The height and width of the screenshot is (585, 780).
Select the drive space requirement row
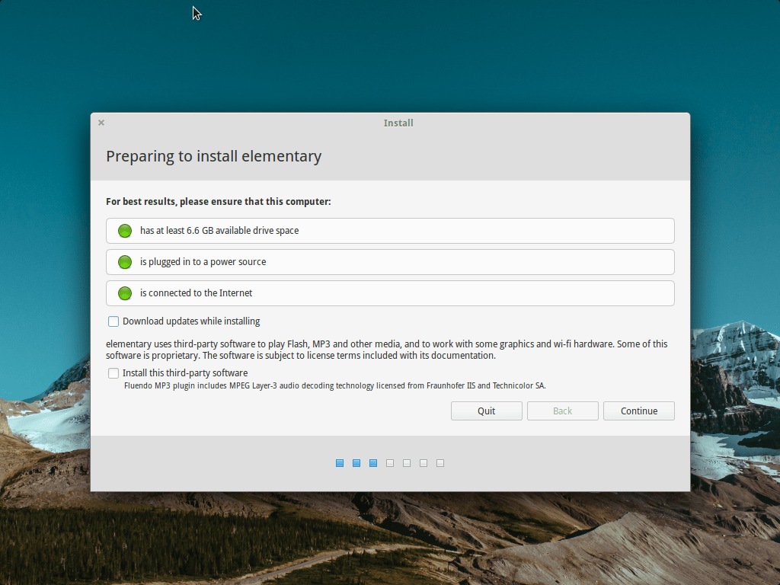[x=390, y=231]
